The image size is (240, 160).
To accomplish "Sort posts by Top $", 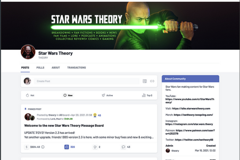I will 147,95.
